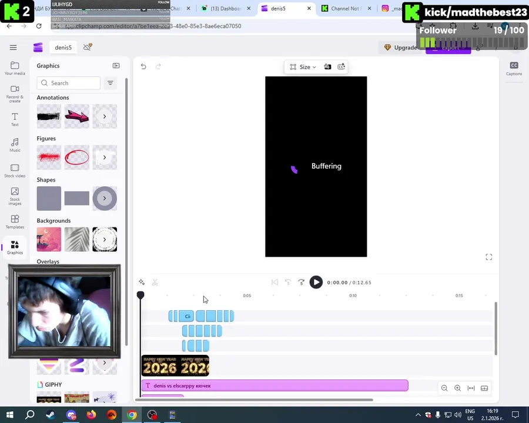Click the background removal icon next to Size

[x=327, y=67]
